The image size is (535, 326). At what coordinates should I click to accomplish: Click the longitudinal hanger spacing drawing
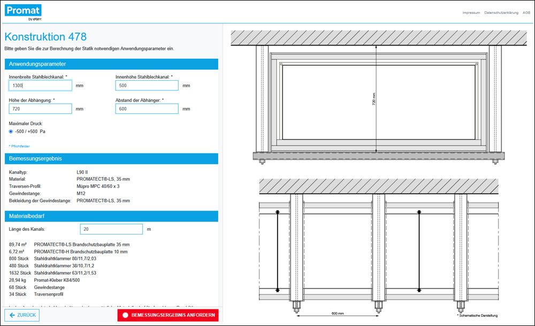coord(378,246)
